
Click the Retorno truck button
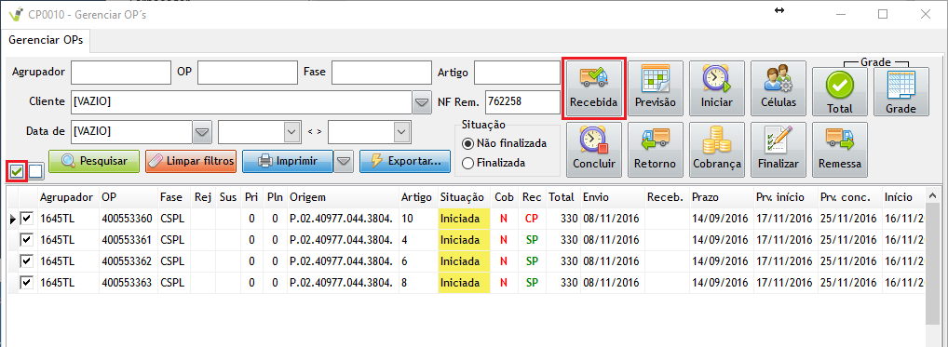[656, 150]
